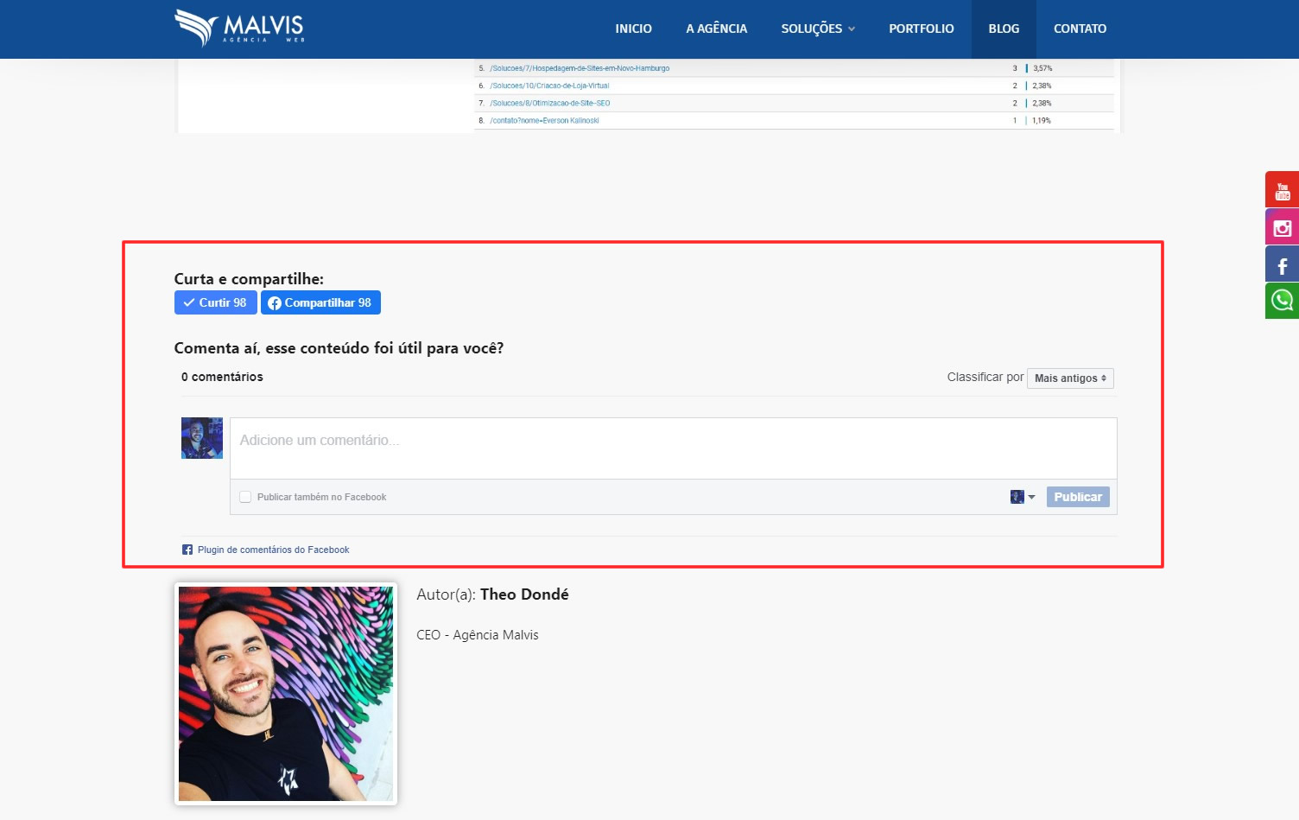Open the YouTube social sidebar icon
The width and height of the screenshot is (1299, 820).
tap(1282, 190)
